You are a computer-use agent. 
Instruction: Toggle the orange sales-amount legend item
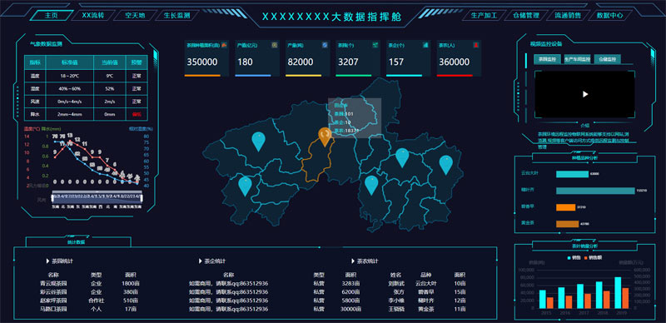click(x=593, y=257)
